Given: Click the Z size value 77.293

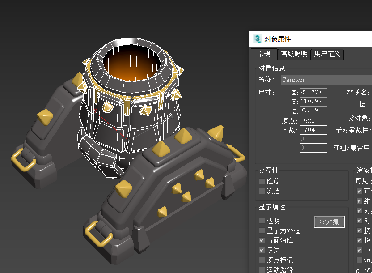Looking at the screenshot, I should (313, 111).
